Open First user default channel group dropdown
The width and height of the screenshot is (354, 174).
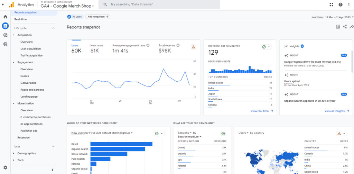111,133
